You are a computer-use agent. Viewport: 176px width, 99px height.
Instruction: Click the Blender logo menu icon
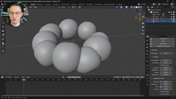click(2, 4)
